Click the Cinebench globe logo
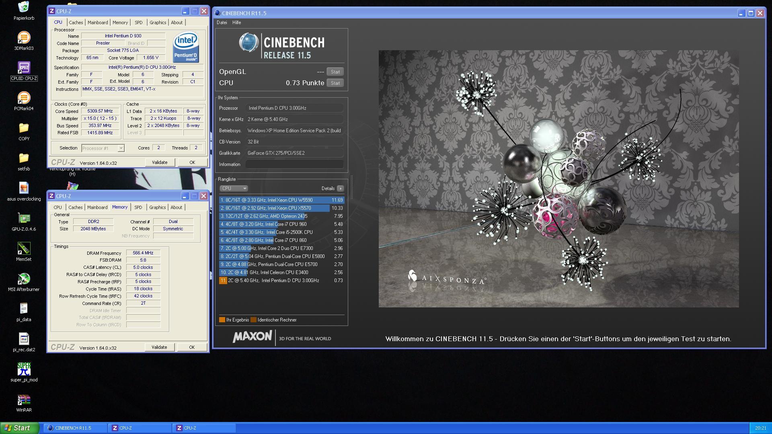 click(x=248, y=43)
